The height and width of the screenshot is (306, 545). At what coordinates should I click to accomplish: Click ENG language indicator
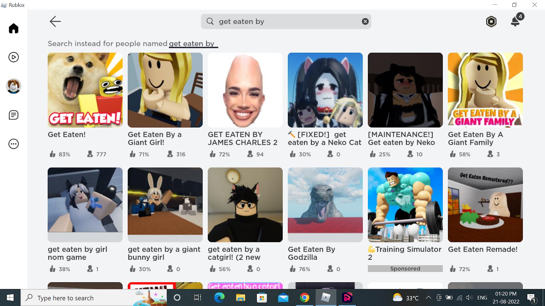coord(482,298)
